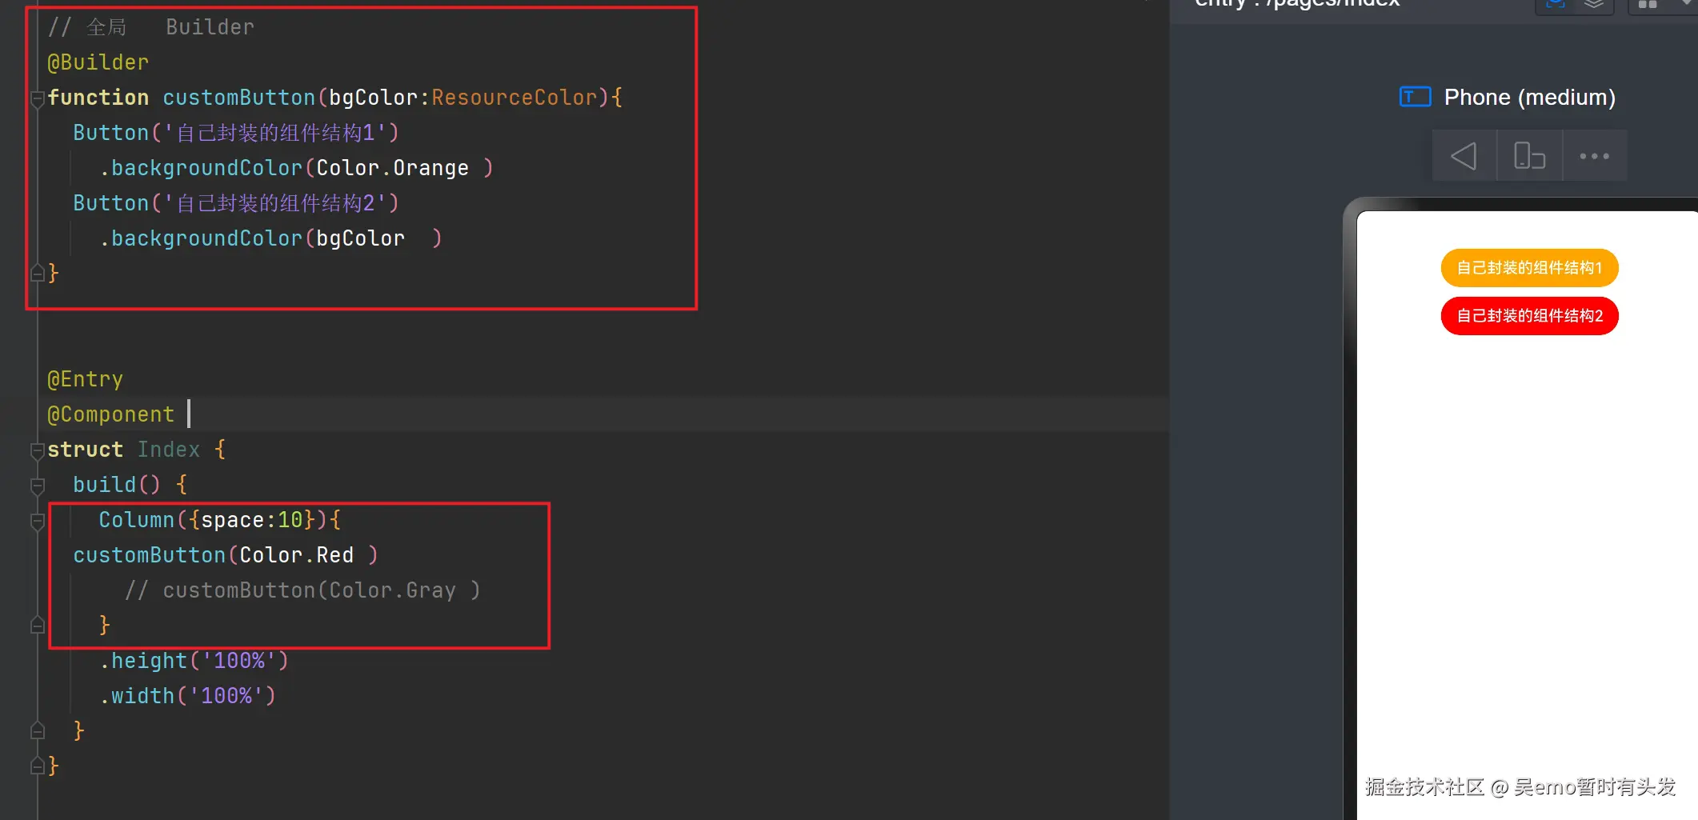
Task: Collapse the Column({space:10}) block
Action: click(37, 521)
